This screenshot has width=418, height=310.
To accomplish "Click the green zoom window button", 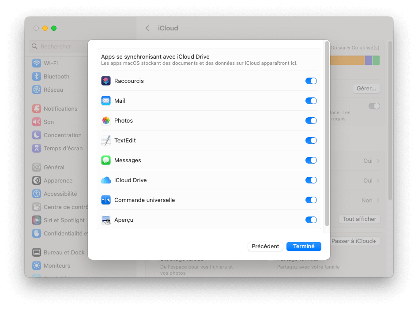I will (54, 28).
